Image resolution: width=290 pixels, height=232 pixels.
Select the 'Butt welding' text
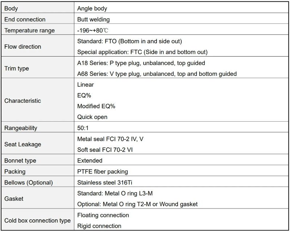tap(94, 19)
